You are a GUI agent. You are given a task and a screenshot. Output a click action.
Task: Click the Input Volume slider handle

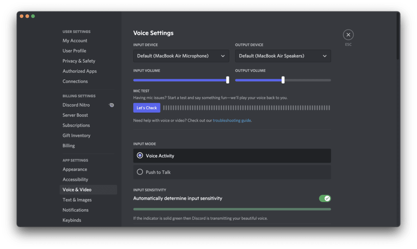227,80
